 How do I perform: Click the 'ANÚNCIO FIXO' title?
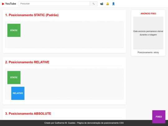(148, 14)
